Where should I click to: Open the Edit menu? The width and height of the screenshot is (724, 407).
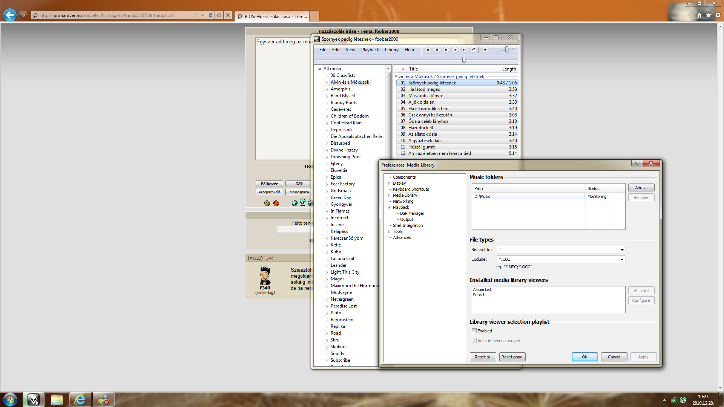(x=336, y=50)
